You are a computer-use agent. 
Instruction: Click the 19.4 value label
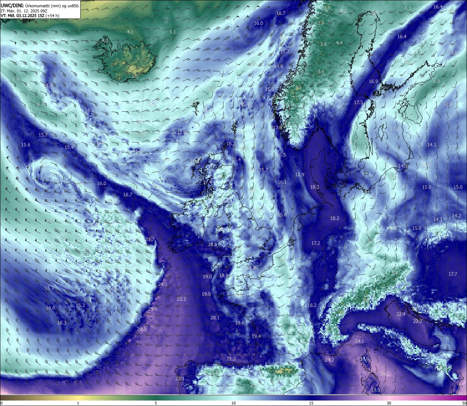pos(256,336)
